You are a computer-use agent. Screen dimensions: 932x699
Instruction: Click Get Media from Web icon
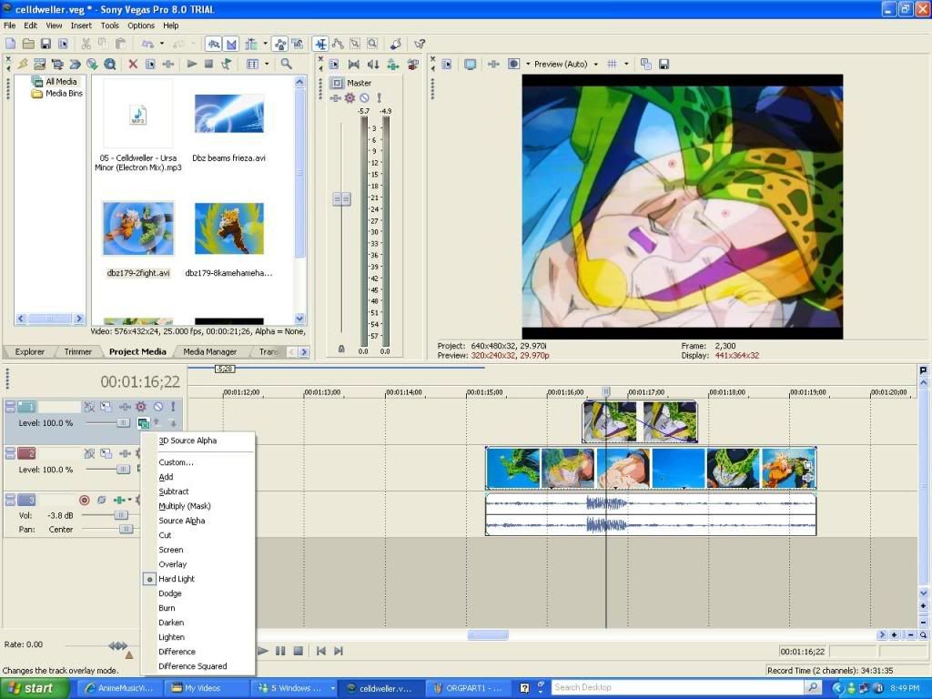(109, 64)
